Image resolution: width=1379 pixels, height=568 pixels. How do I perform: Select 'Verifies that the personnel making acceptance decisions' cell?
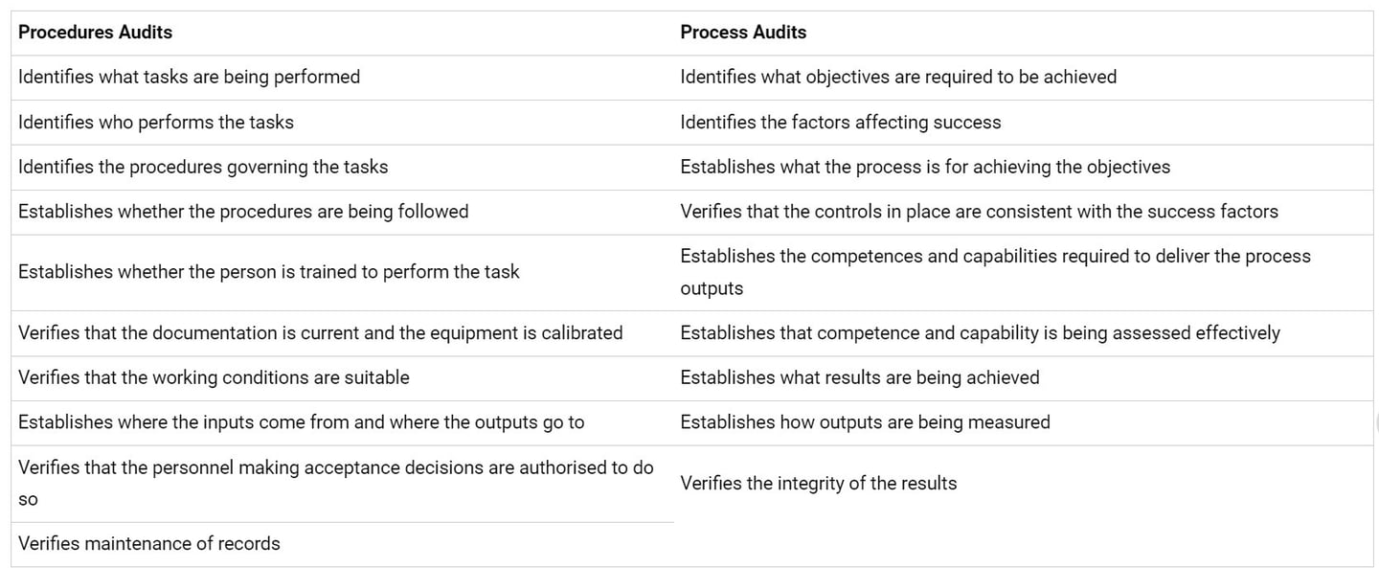pos(342,484)
